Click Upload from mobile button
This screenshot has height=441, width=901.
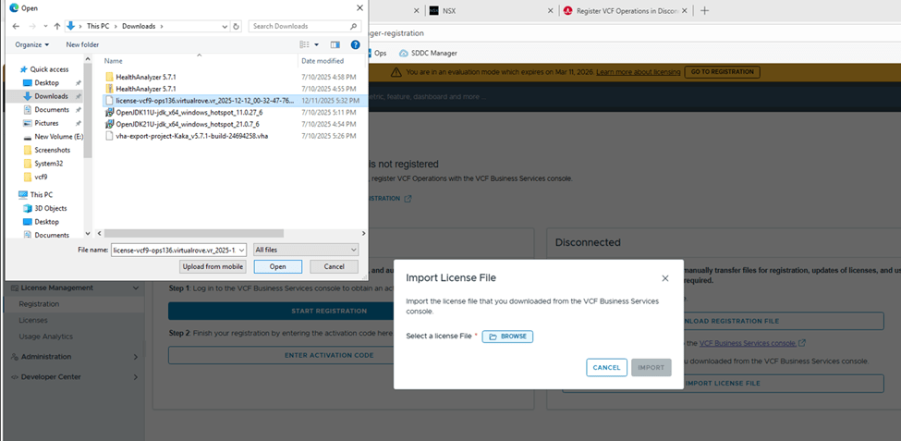[213, 266]
